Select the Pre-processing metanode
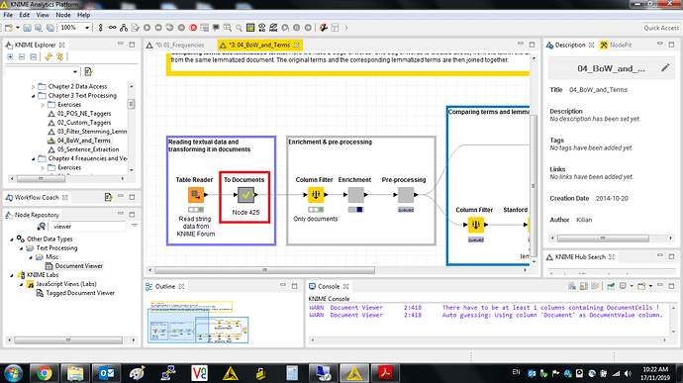Image resolution: width=683 pixels, height=383 pixels. click(x=406, y=195)
